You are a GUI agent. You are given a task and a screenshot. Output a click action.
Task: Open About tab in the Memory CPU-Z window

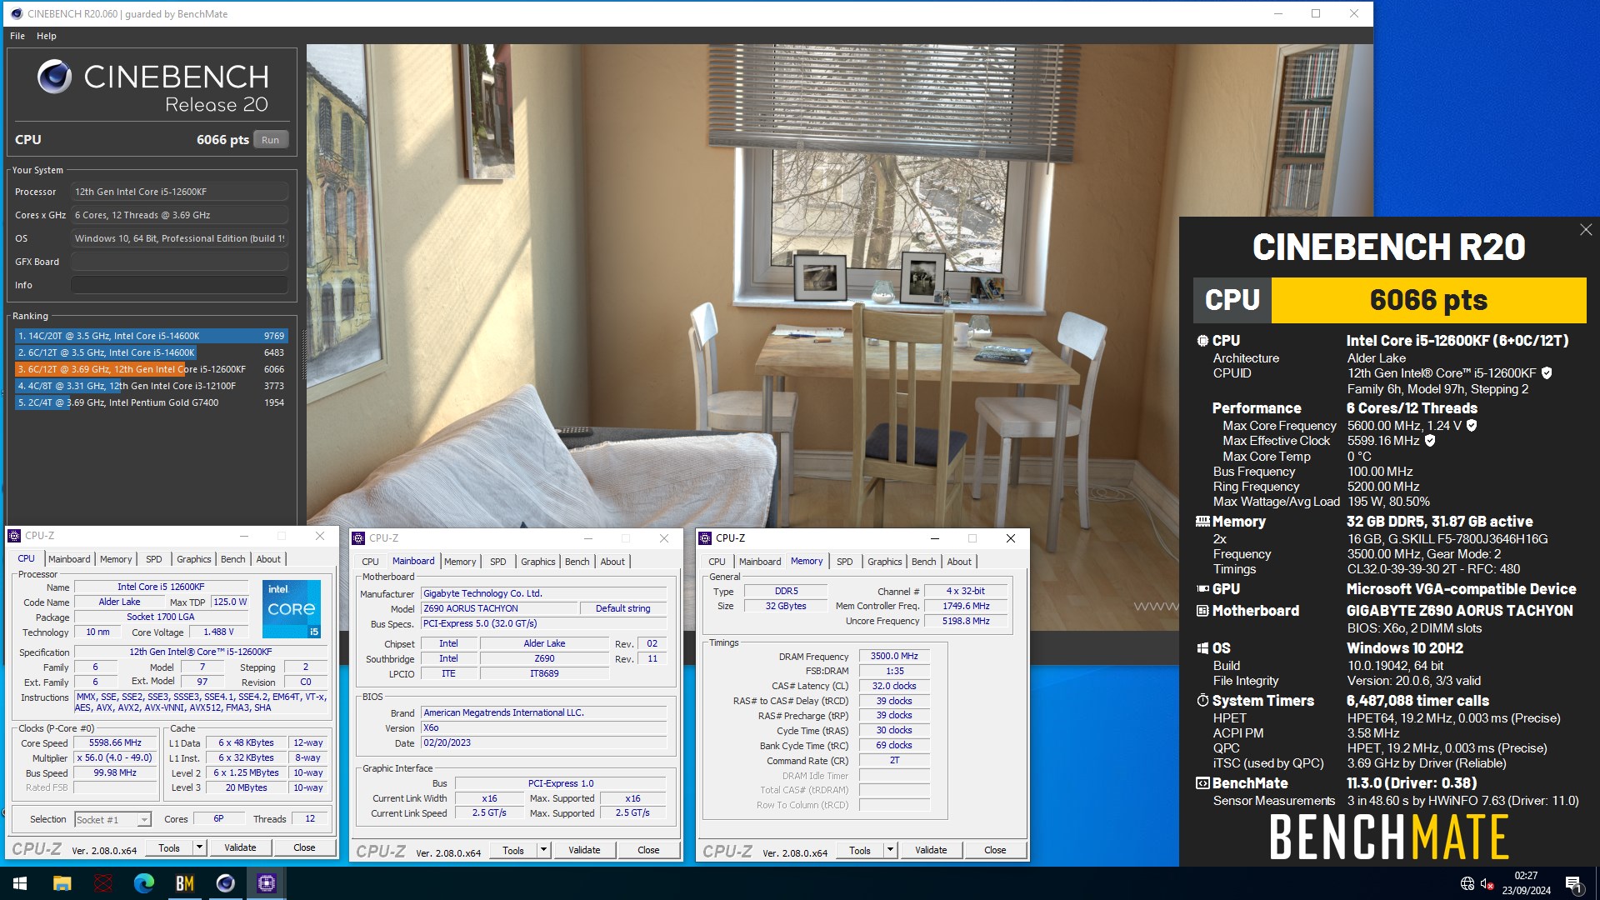click(x=959, y=562)
